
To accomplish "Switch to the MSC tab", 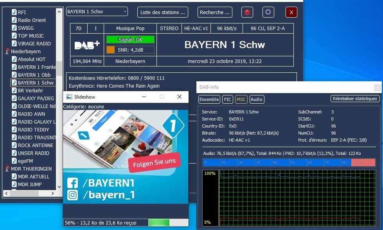I will pos(241,99).
